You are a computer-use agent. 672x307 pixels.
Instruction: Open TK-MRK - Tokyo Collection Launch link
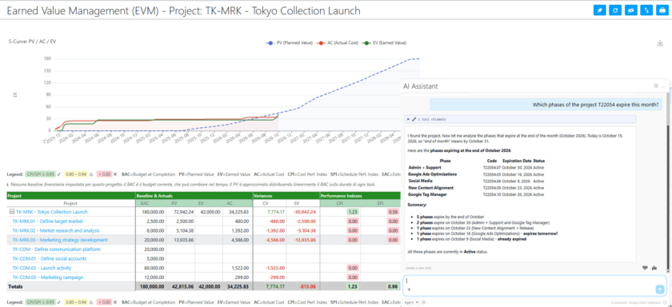pyautogui.click(x=51, y=212)
